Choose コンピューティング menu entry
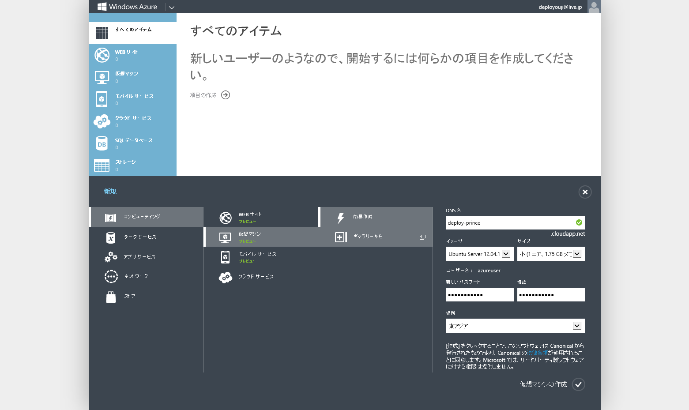The image size is (689, 410). pos(146,217)
